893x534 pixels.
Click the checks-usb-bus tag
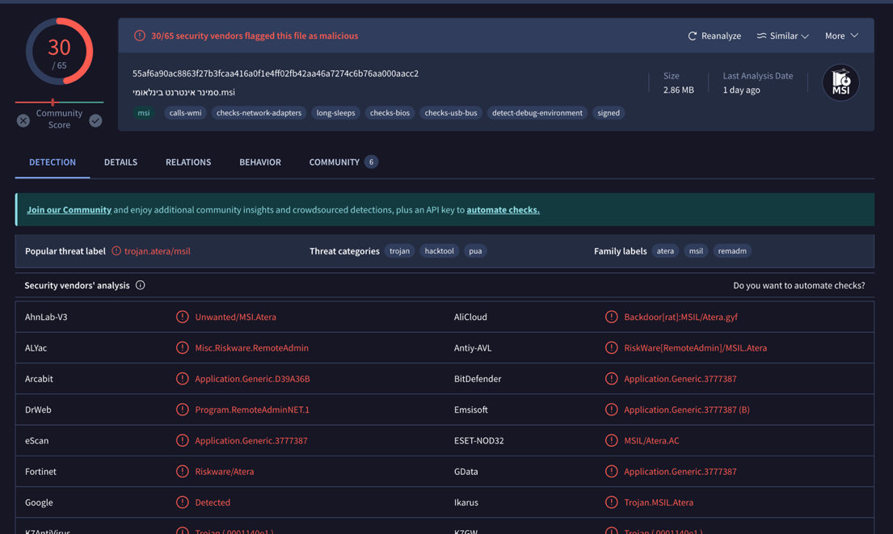[451, 113]
